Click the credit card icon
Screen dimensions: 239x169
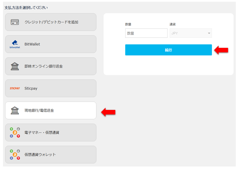point(15,22)
